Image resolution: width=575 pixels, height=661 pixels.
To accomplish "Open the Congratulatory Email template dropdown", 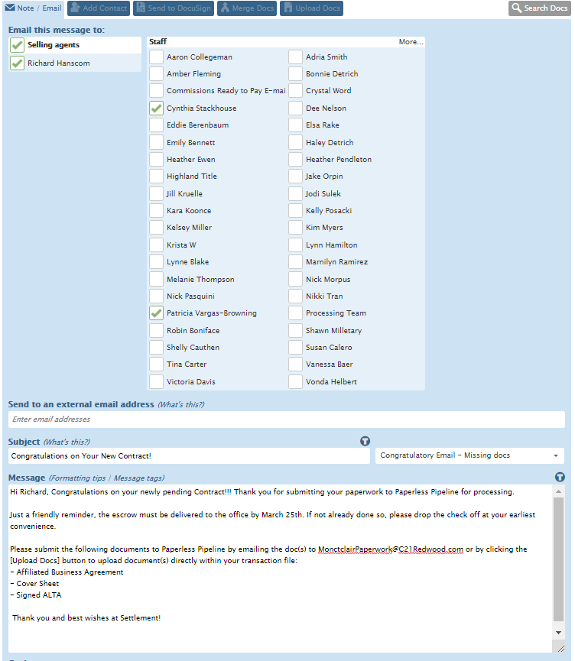I will click(x=469, y=455).
